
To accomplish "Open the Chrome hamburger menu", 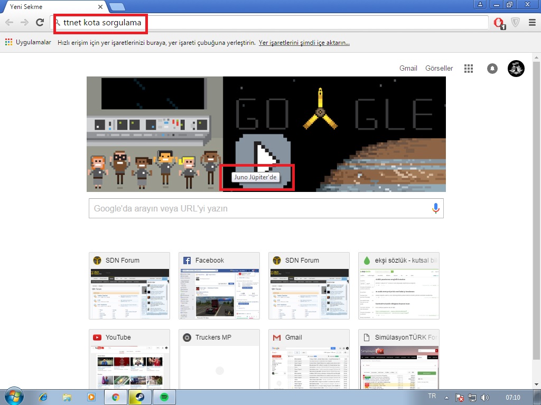I will 532,23.
